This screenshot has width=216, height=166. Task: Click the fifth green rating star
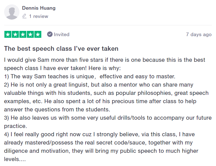click(x=38, y=34)
